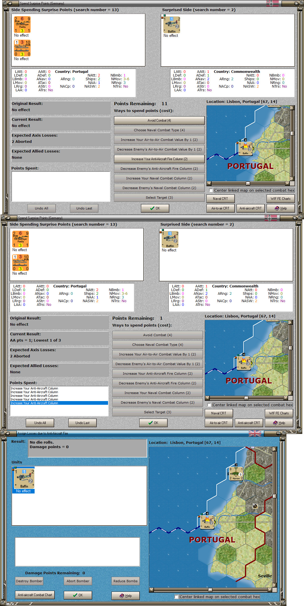Decrease Enemy's Air-to-Air Combat Value in 11-points-remaining window
Image resolution: width=304 pixels, height=606 pixels.
coord(159,149)
